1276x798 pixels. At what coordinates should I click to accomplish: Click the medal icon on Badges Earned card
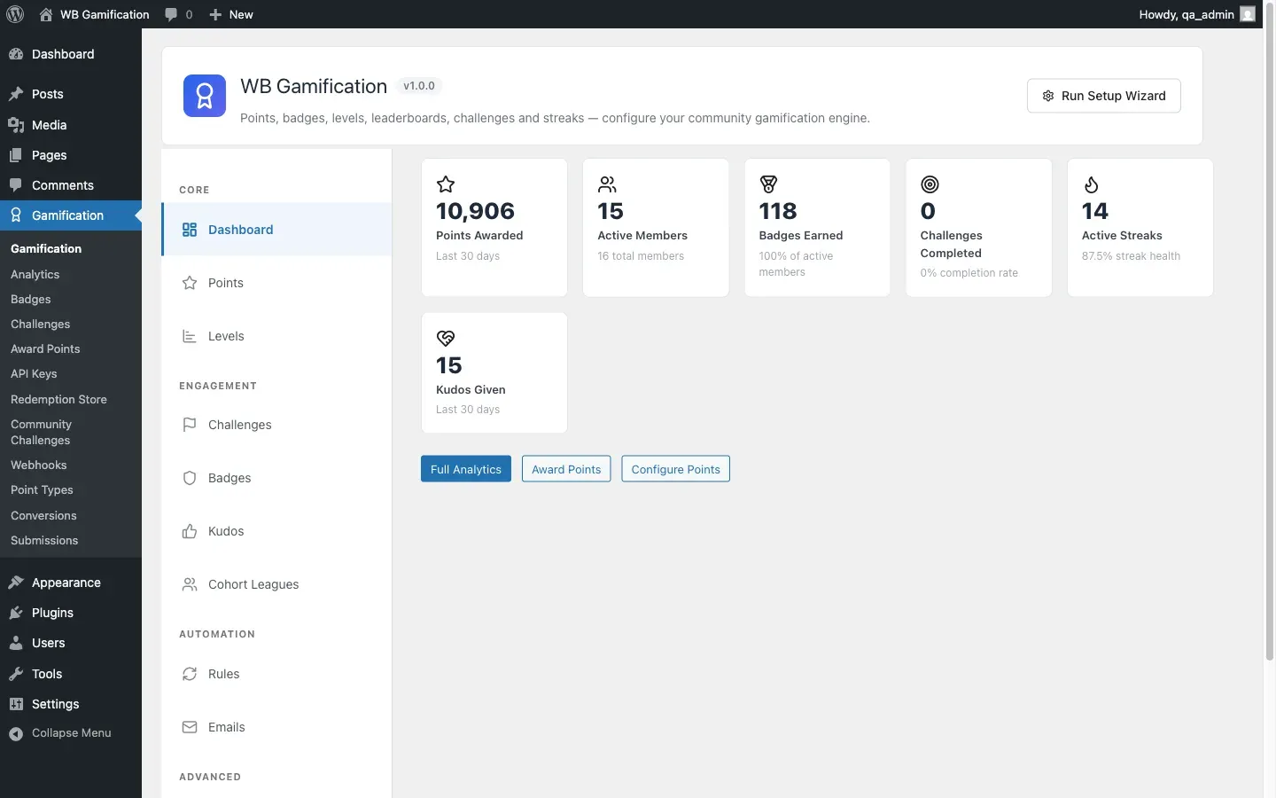[768, 184]
